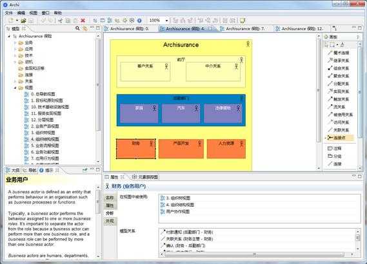
Task: Select the 实现和迁移 folder
Action: pos(32,68)
